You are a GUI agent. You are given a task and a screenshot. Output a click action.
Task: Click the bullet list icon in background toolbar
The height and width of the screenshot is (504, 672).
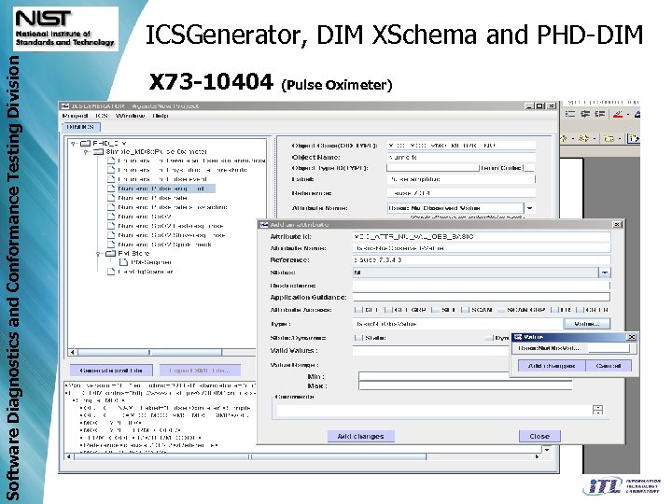pyautogui.click(x=570, y=114)
